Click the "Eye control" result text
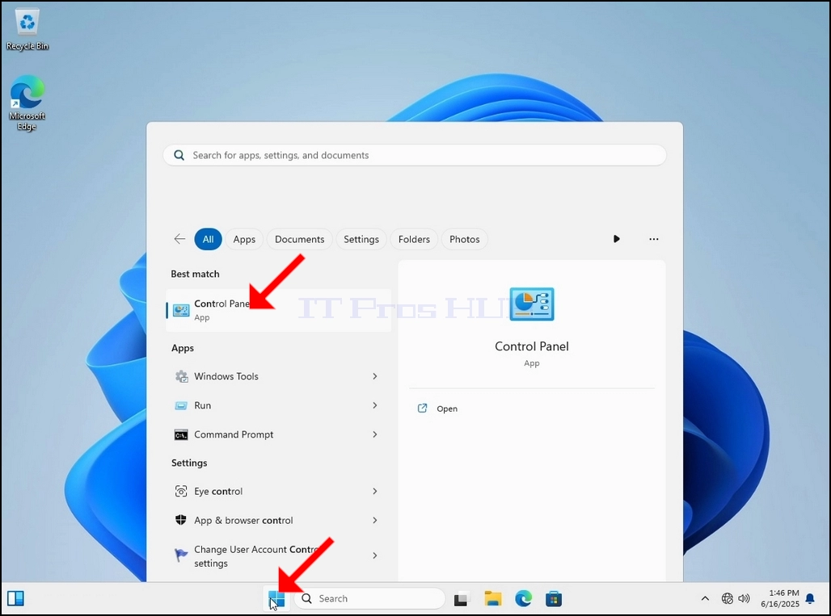831x616 pixels. pyautogui.click(x=218, y=491)
